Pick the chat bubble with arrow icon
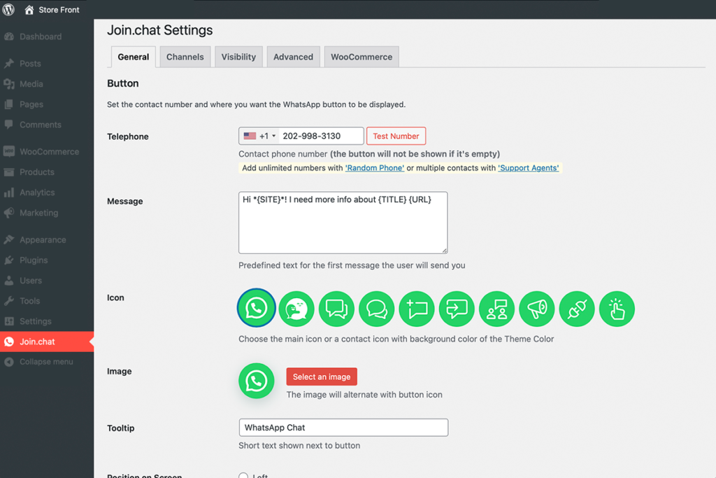716x478 pixels. pyautogui.click(x=457, y=309)
